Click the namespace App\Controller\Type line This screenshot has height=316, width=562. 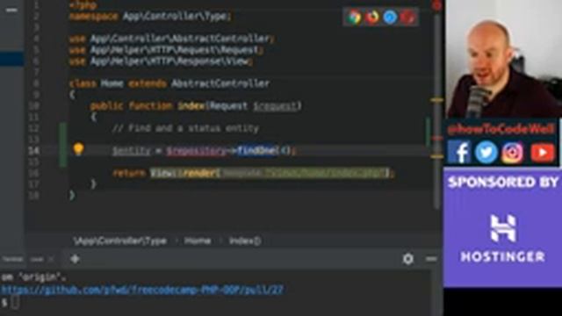coord(150,16)
